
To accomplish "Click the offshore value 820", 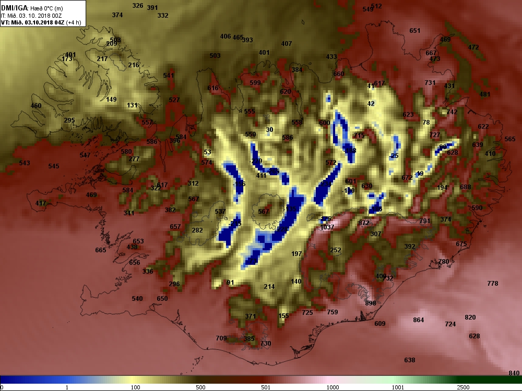I will coord(470,317).
